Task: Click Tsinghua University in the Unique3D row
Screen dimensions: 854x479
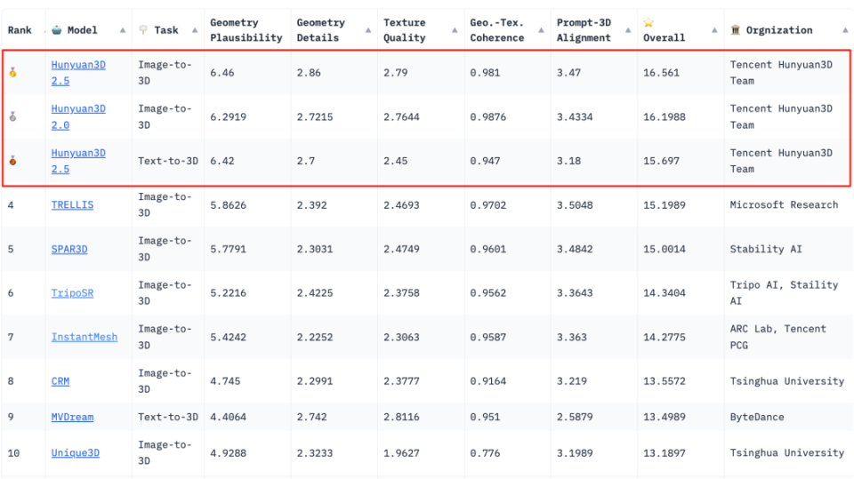Action: point(787,453)
